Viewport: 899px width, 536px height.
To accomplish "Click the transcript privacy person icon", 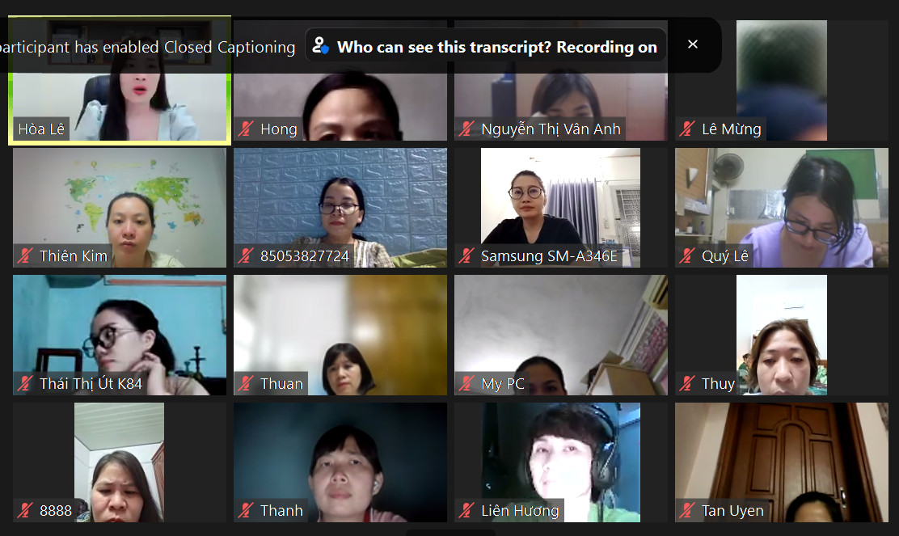I will point(320,46).
